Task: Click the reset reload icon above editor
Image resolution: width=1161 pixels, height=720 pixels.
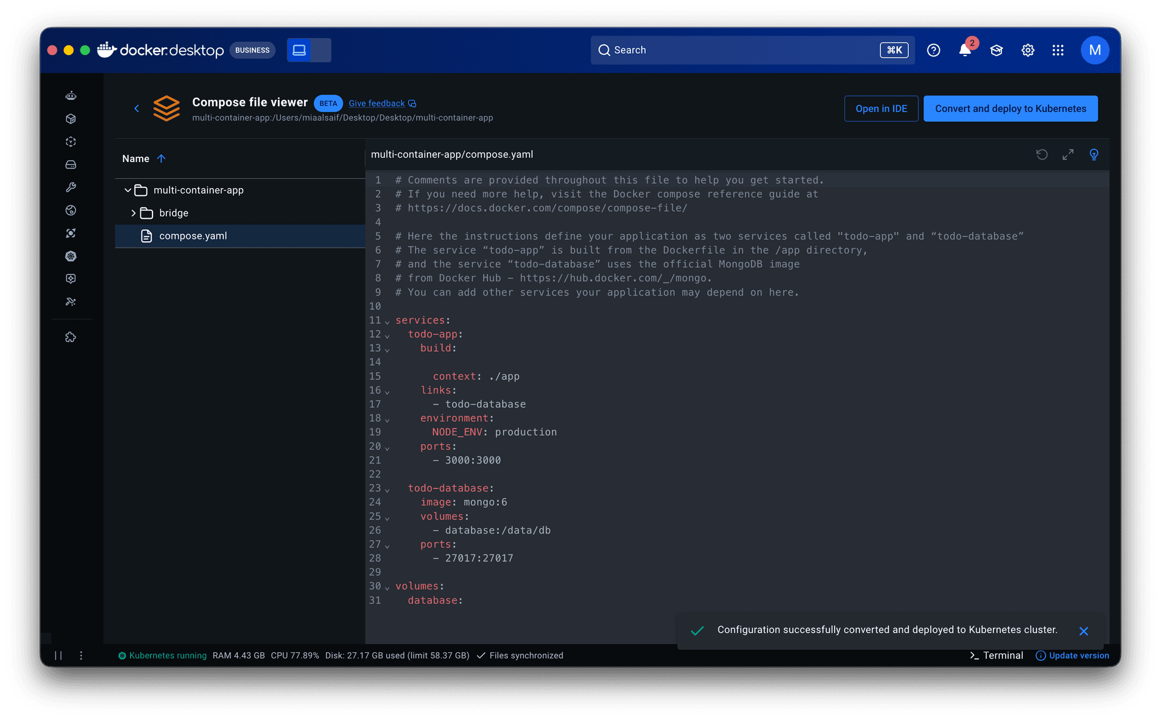Action: (x=1041, y=155)
